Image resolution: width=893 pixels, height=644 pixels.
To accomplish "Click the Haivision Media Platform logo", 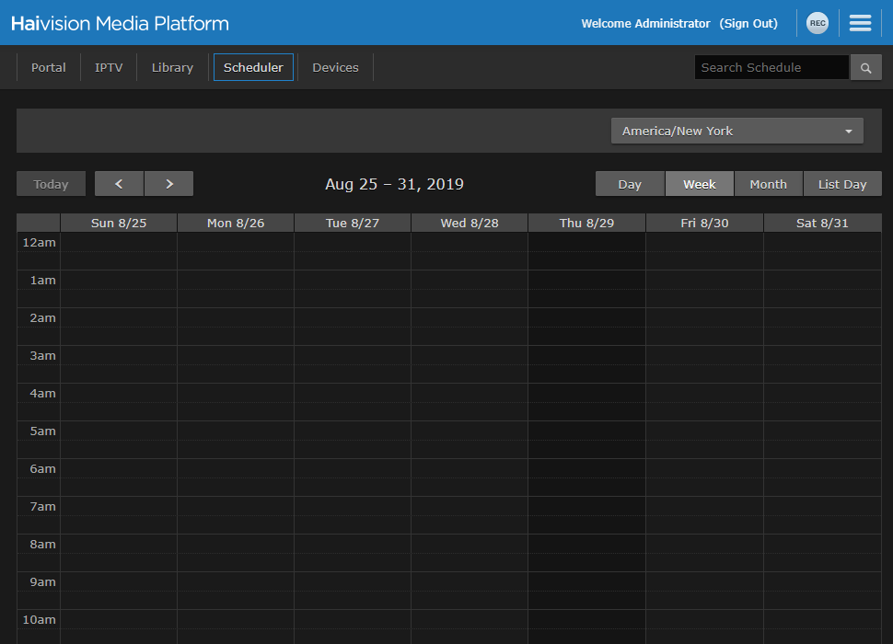I will 118,23.
